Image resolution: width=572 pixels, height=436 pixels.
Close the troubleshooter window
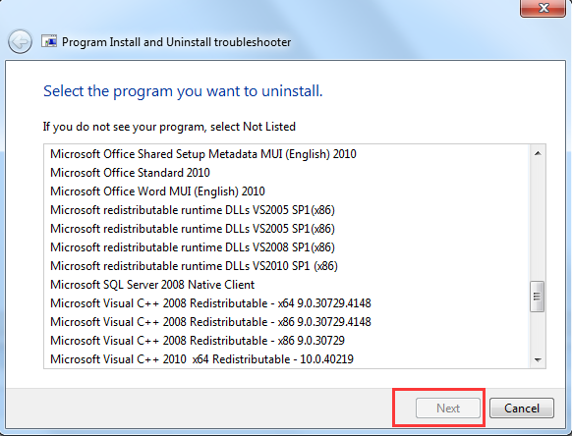(543, 8)
